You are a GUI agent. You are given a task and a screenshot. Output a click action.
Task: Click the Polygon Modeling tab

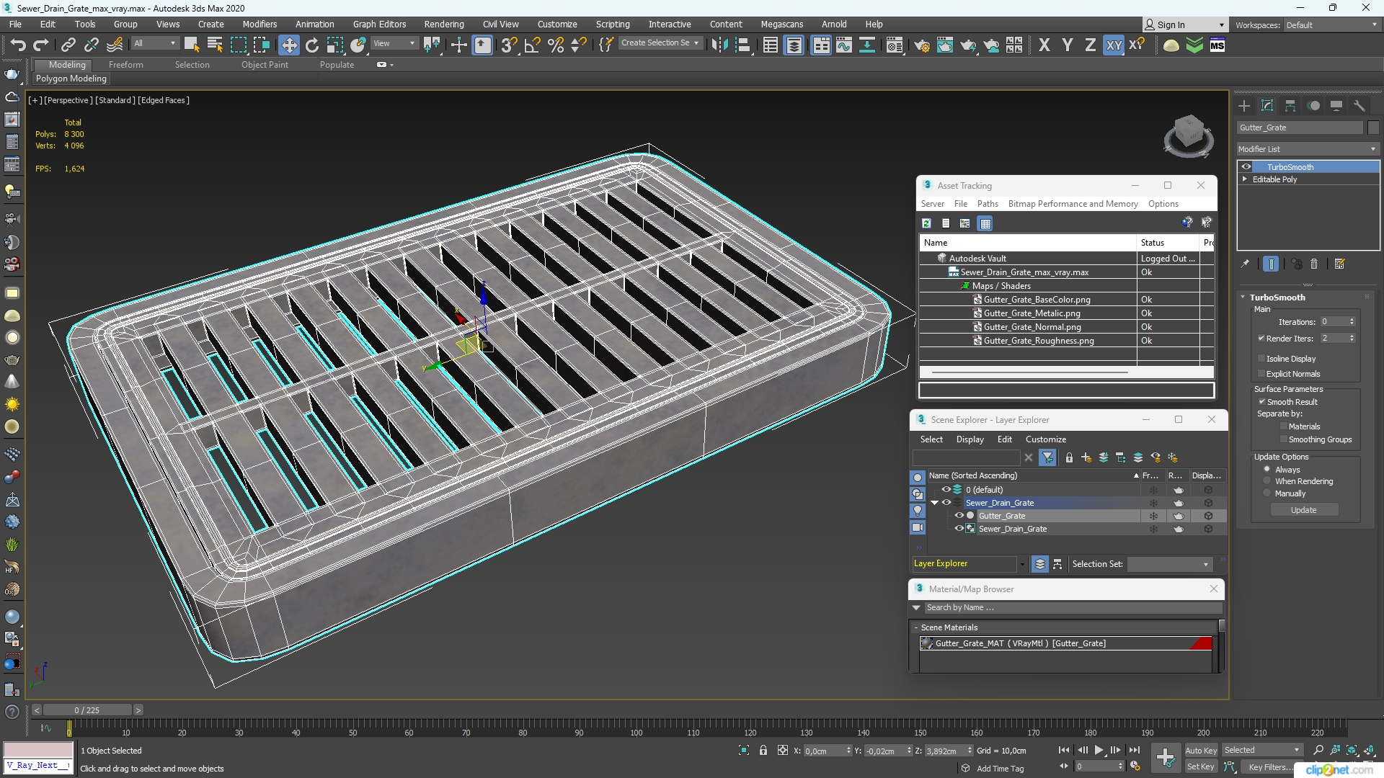[71, 78]
